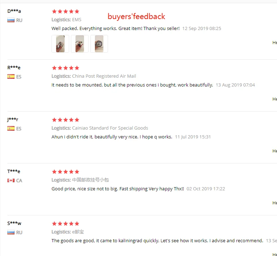Click Helpful link on T***e's review
277x256 pixels.
point(275,203)
